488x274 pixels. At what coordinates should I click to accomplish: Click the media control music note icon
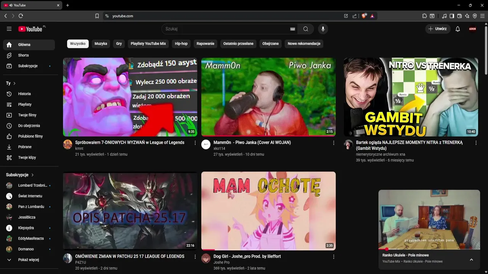click(x=444, y=16)
